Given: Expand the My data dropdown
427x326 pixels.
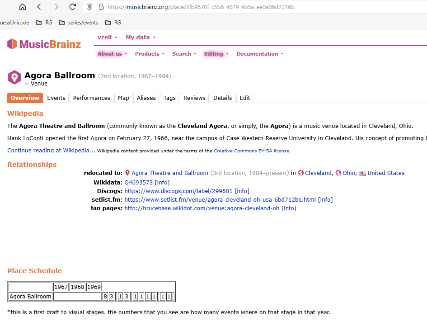Looking at the screenshot, I should click(141, 38).
